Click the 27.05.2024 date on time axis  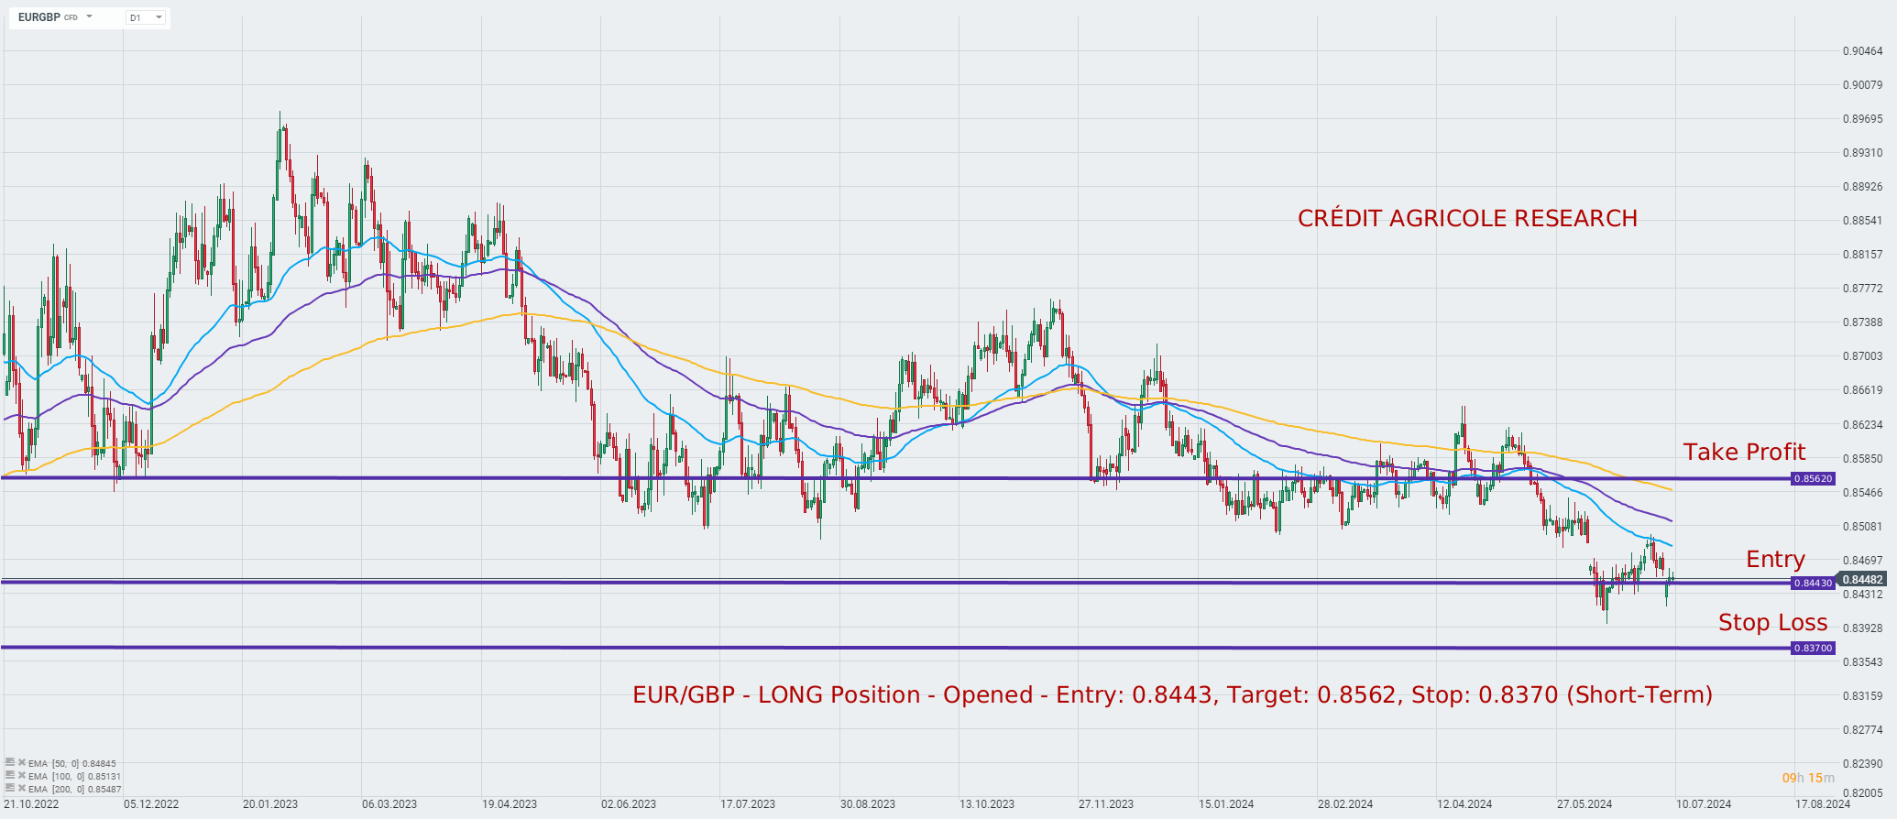[1584, 804]
